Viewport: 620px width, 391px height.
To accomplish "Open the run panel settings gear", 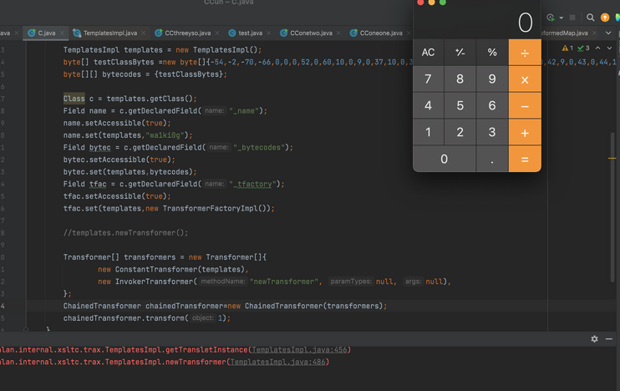I will 594,339.
